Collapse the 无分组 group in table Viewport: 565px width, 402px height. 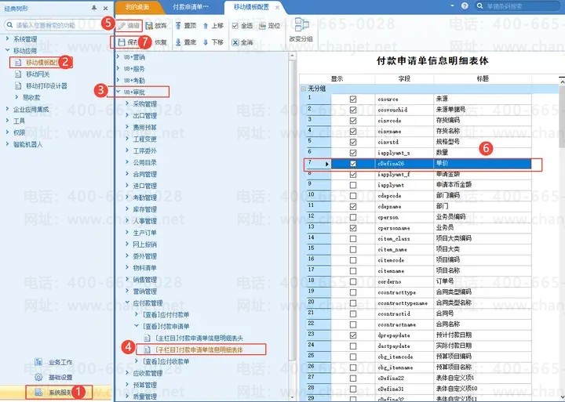[x=304, y=89]
